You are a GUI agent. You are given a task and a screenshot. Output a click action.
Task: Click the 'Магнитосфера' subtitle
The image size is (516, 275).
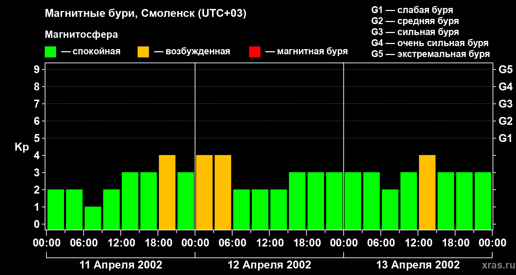(81, 35)
